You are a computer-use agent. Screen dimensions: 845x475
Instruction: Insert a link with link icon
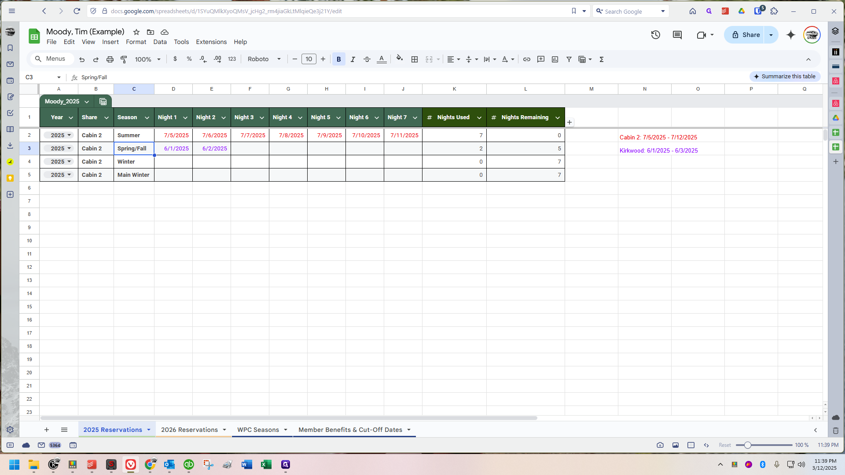(x=527, y=59)
